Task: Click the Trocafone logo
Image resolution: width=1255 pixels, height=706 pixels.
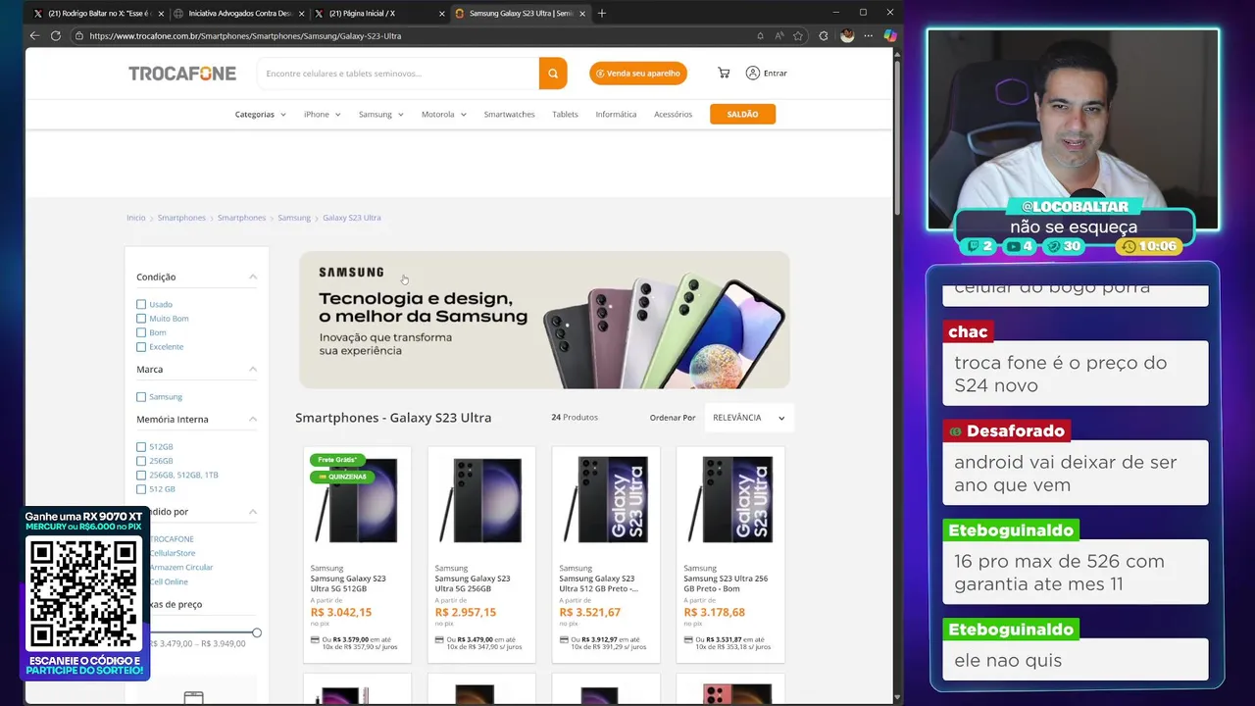Action: click(x=182, y=74)
